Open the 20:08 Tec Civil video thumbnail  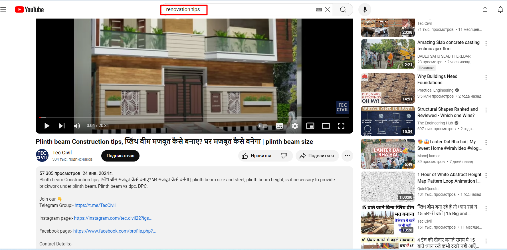pos(388,28)
